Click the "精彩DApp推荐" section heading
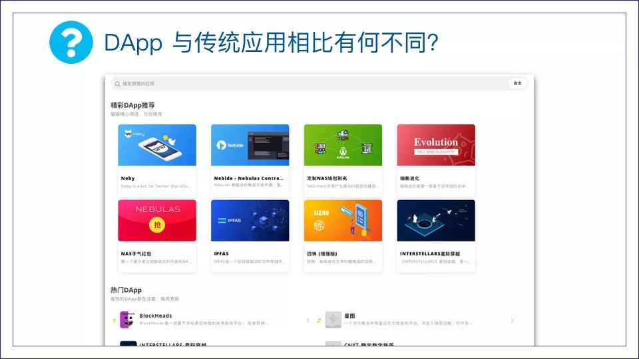 coord(132,105)
